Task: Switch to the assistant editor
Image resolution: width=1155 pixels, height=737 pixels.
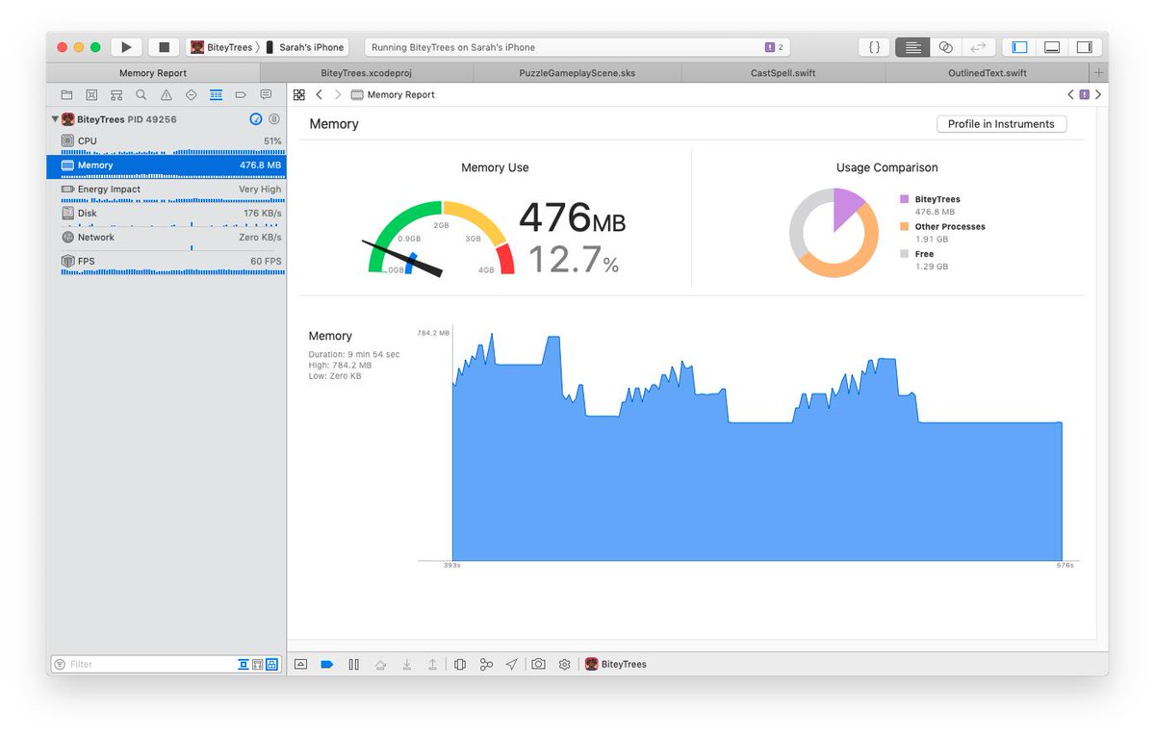Action: 945,47
